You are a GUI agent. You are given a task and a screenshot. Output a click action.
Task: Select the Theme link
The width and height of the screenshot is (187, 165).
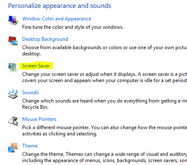[30, 146]
